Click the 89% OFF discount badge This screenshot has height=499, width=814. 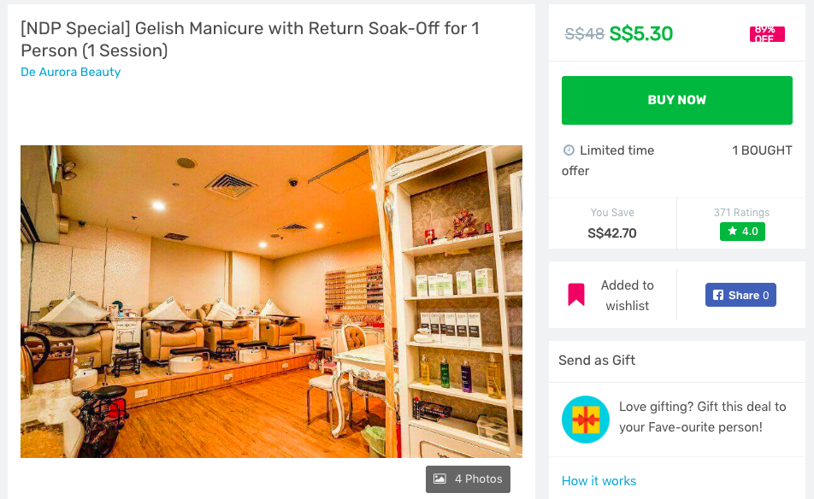click(x=764, y=34)
